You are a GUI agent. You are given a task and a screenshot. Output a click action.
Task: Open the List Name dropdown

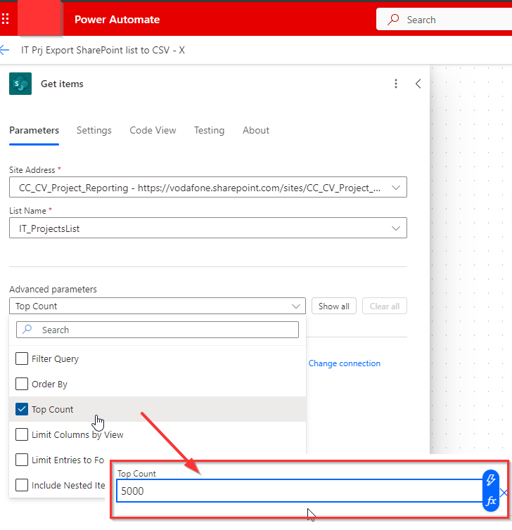[x=395, y=228]
